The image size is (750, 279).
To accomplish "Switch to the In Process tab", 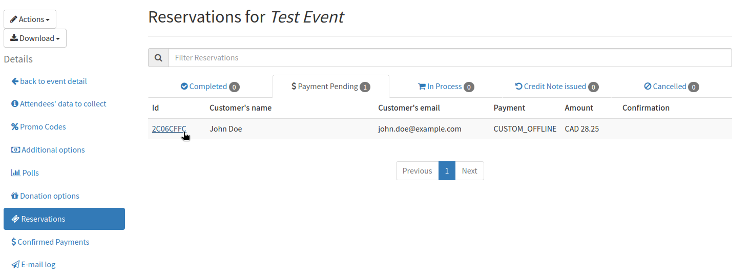I will click(446, 87).
